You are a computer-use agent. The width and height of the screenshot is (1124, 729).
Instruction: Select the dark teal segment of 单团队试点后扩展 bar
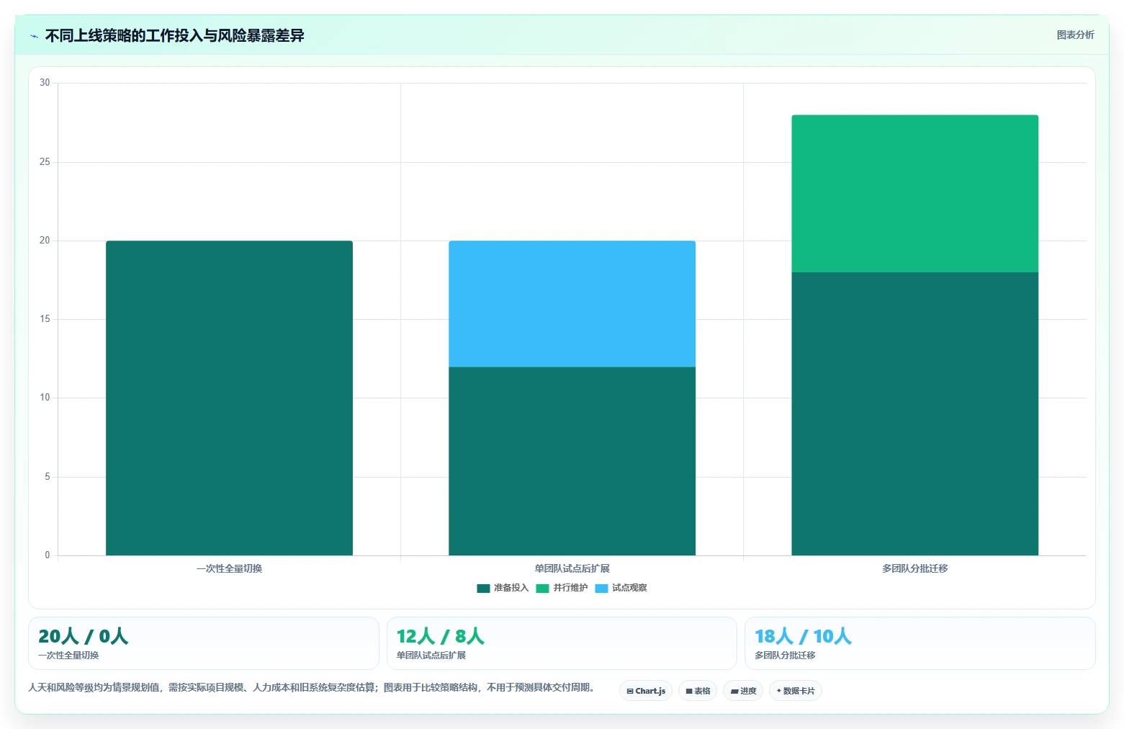tap(572, 461)
